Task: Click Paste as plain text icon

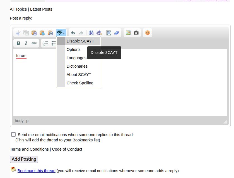Action: pos(42,33)
